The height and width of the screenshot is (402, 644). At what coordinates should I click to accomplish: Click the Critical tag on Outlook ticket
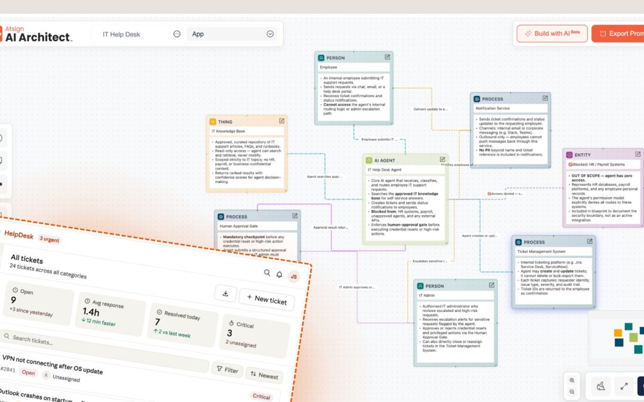pos(261,396)
